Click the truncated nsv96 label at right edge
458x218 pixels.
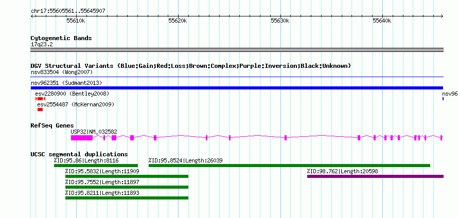[450, 94]
